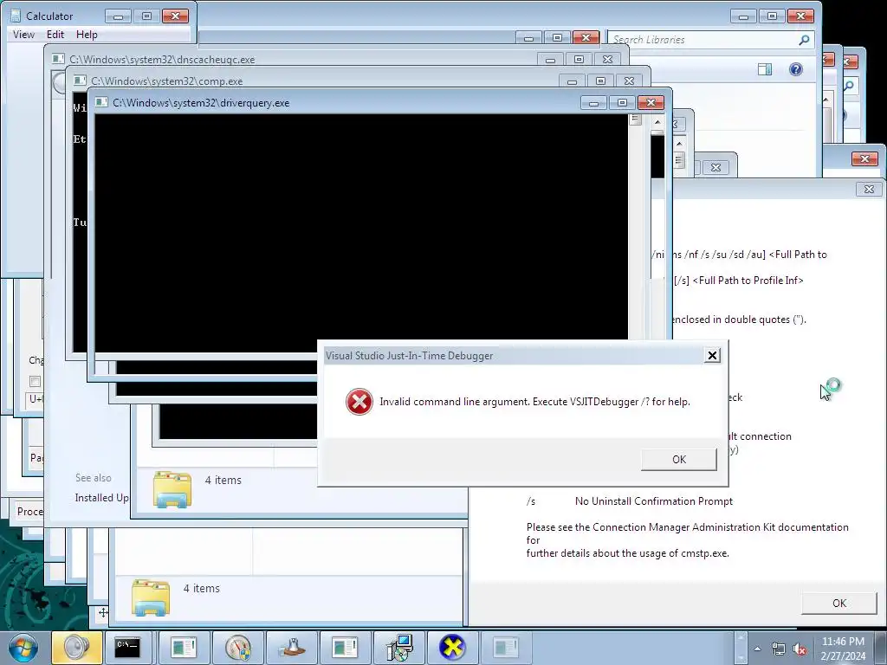887x665 pixels.
Task: Close the driverquery.exe console window
Action: click(651, 103)
